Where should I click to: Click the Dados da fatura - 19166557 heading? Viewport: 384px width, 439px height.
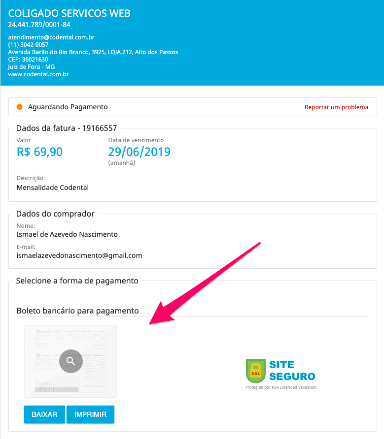(67, 128)
